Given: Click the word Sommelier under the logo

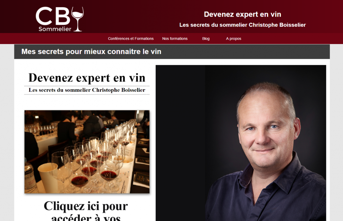Looking at the screenshot, I should pos(55,29).
